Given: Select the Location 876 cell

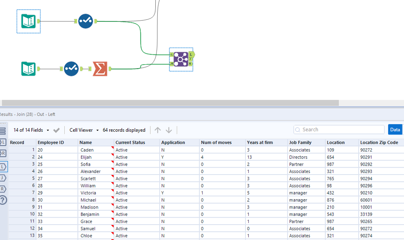Looking at the screenshot, I should [x=342, y=200].
